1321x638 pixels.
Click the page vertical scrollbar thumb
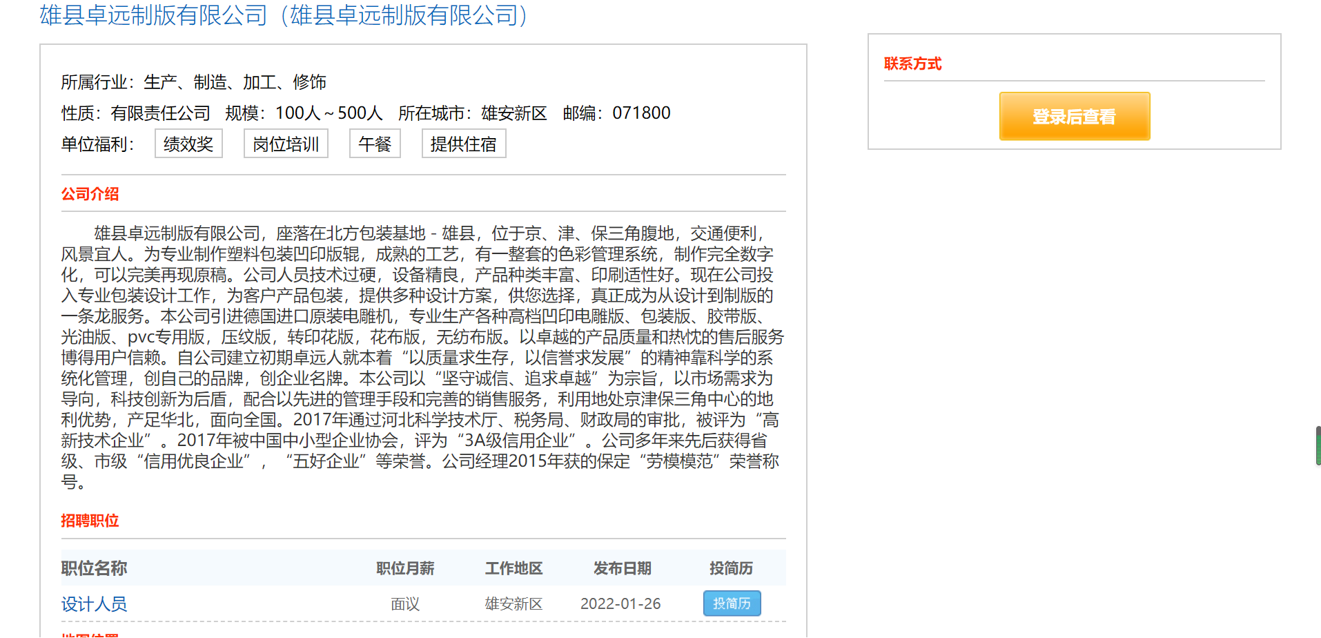[1318, 446]
